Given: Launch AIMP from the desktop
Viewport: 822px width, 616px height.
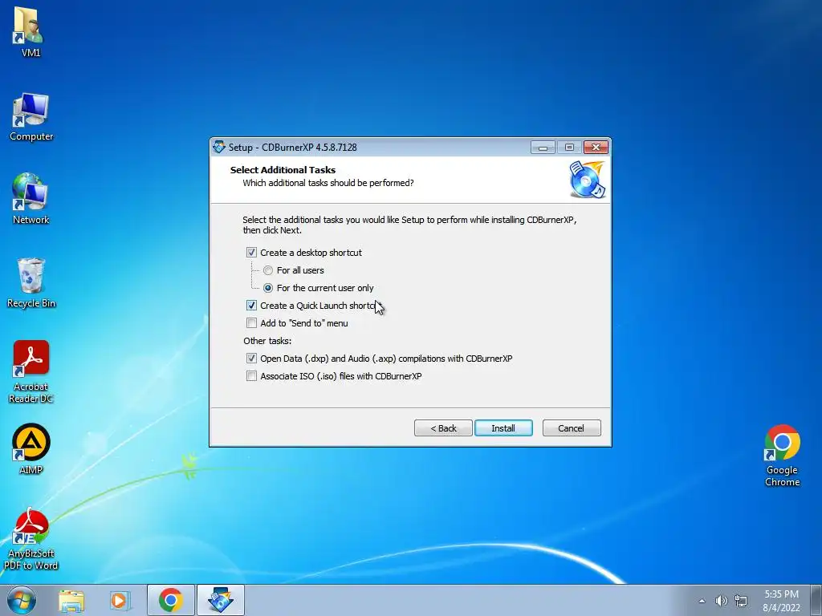Looking at the screenshot, I should pyautogui.click(x=31, y=449).
